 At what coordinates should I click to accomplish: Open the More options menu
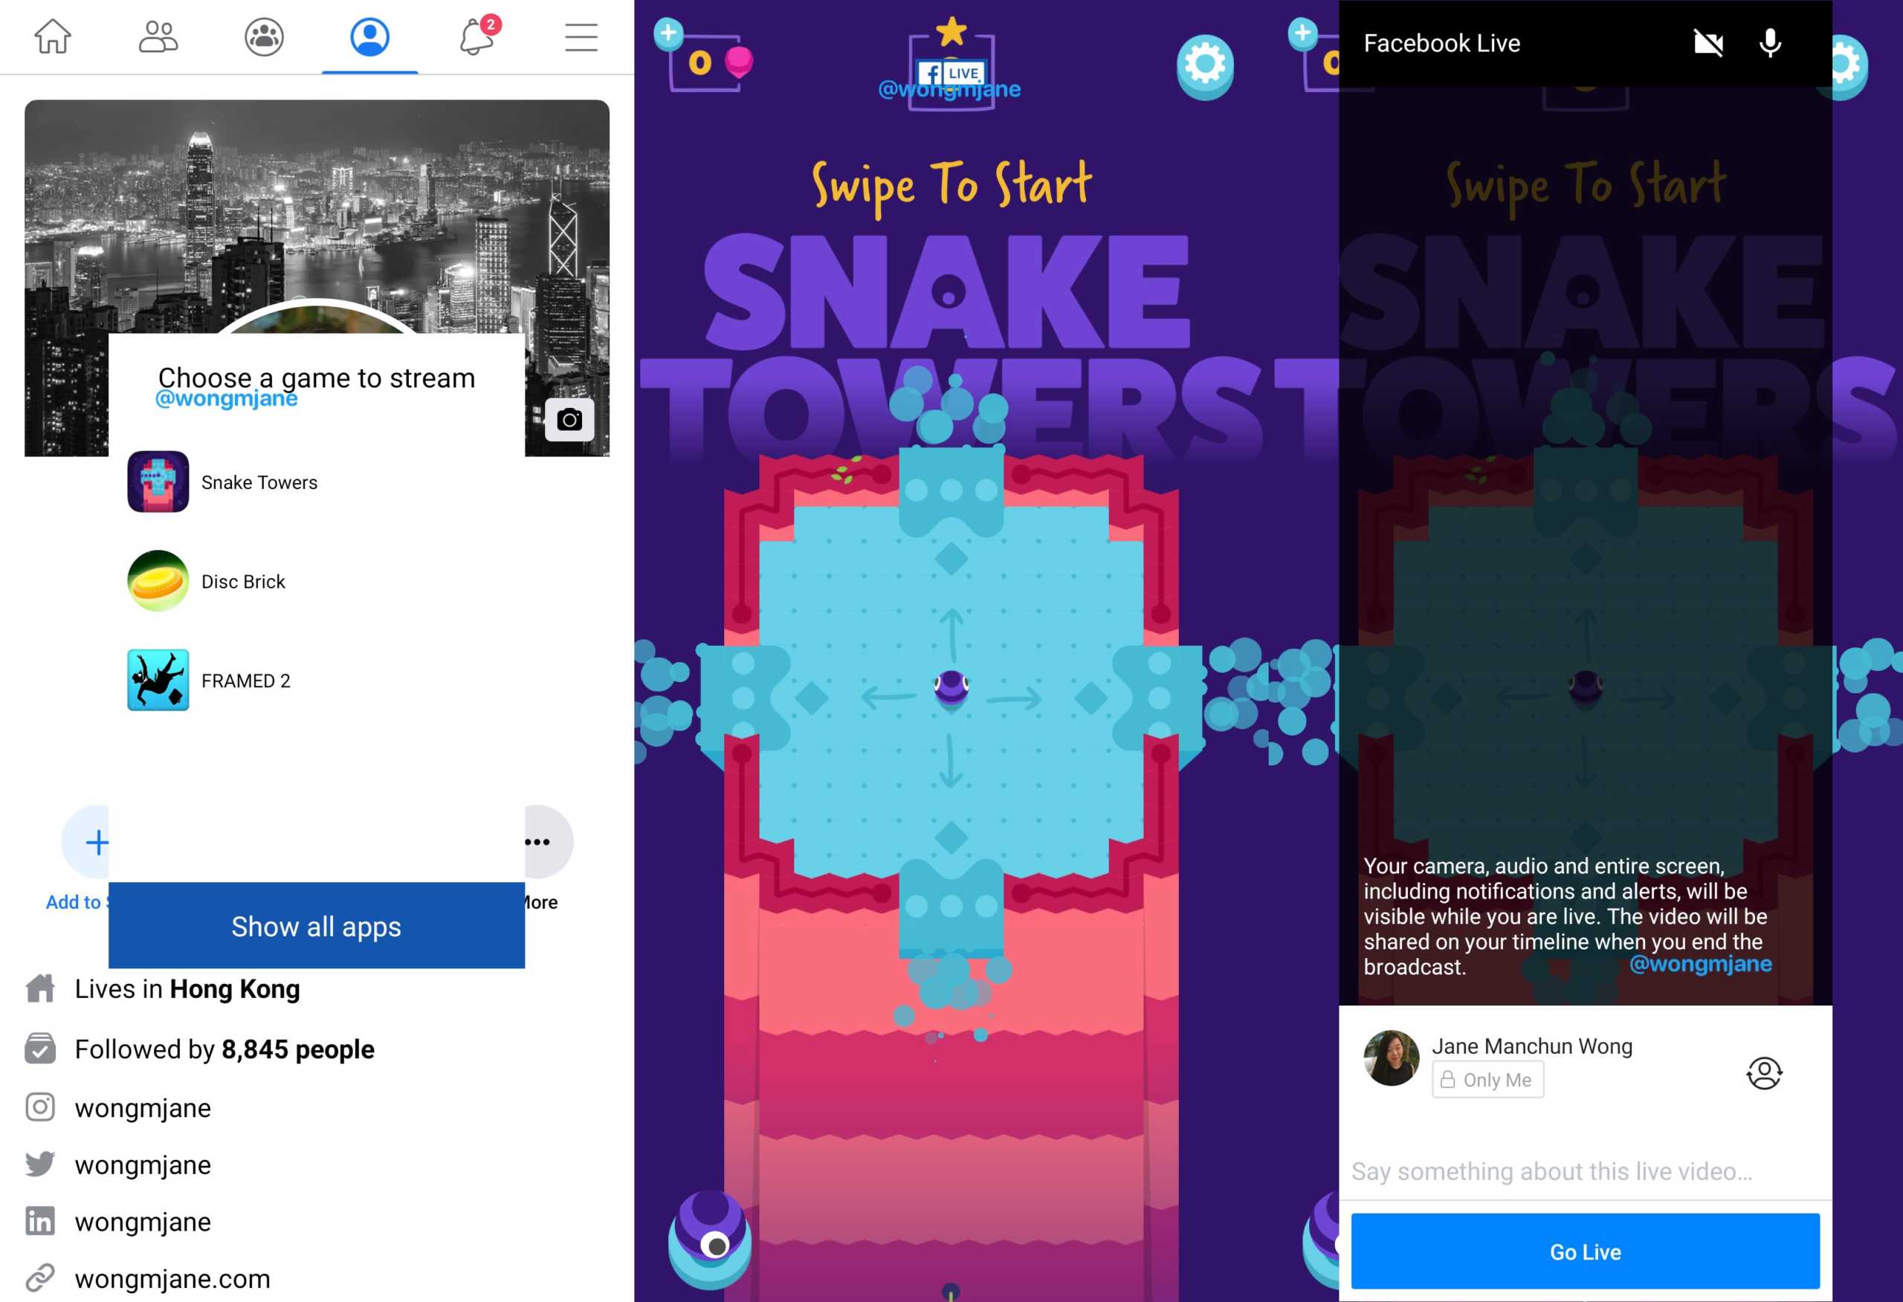point(537,841)
